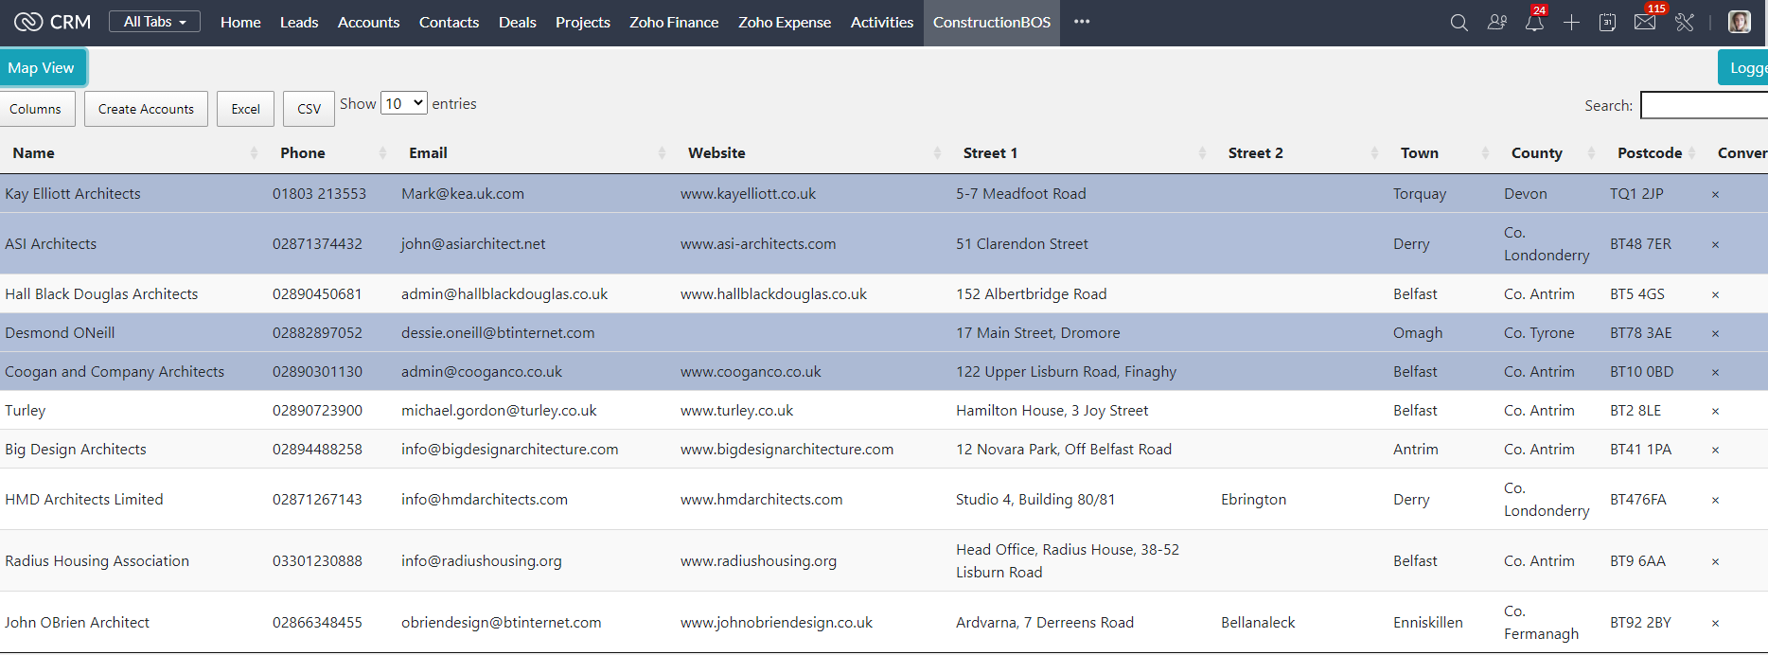Screen dimensions: 1768x655
Task: Sort by Phone column arrows
Action: (x=382, y=153)
